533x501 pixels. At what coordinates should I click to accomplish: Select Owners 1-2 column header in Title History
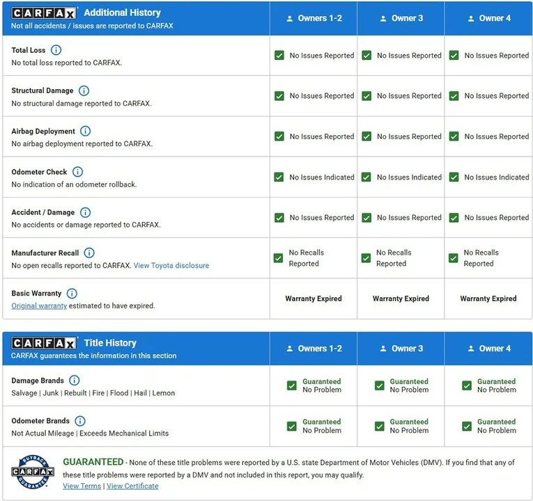[x=314, y=349]
